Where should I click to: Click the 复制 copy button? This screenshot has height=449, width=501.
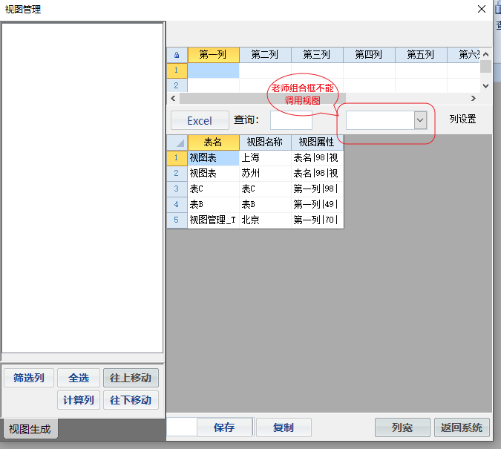click(284, 427)
